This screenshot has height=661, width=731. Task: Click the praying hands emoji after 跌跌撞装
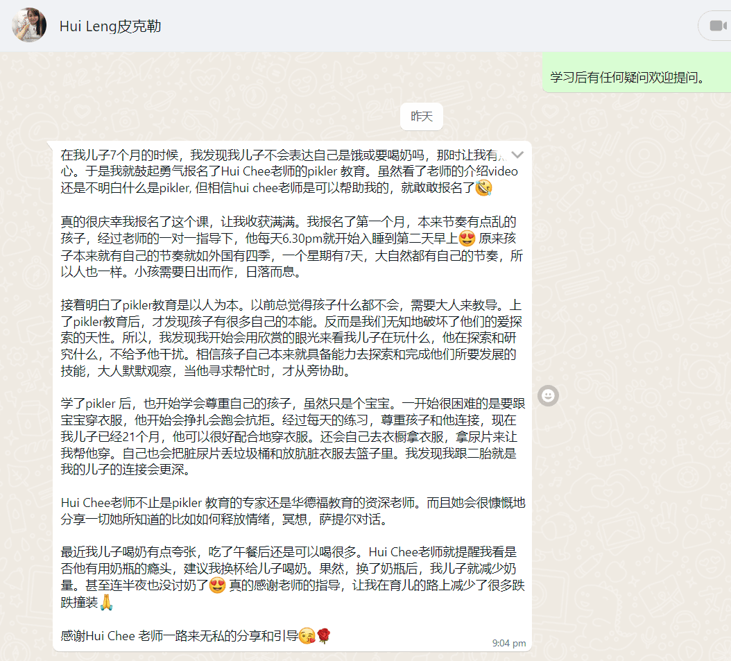[x=106, y=602]
